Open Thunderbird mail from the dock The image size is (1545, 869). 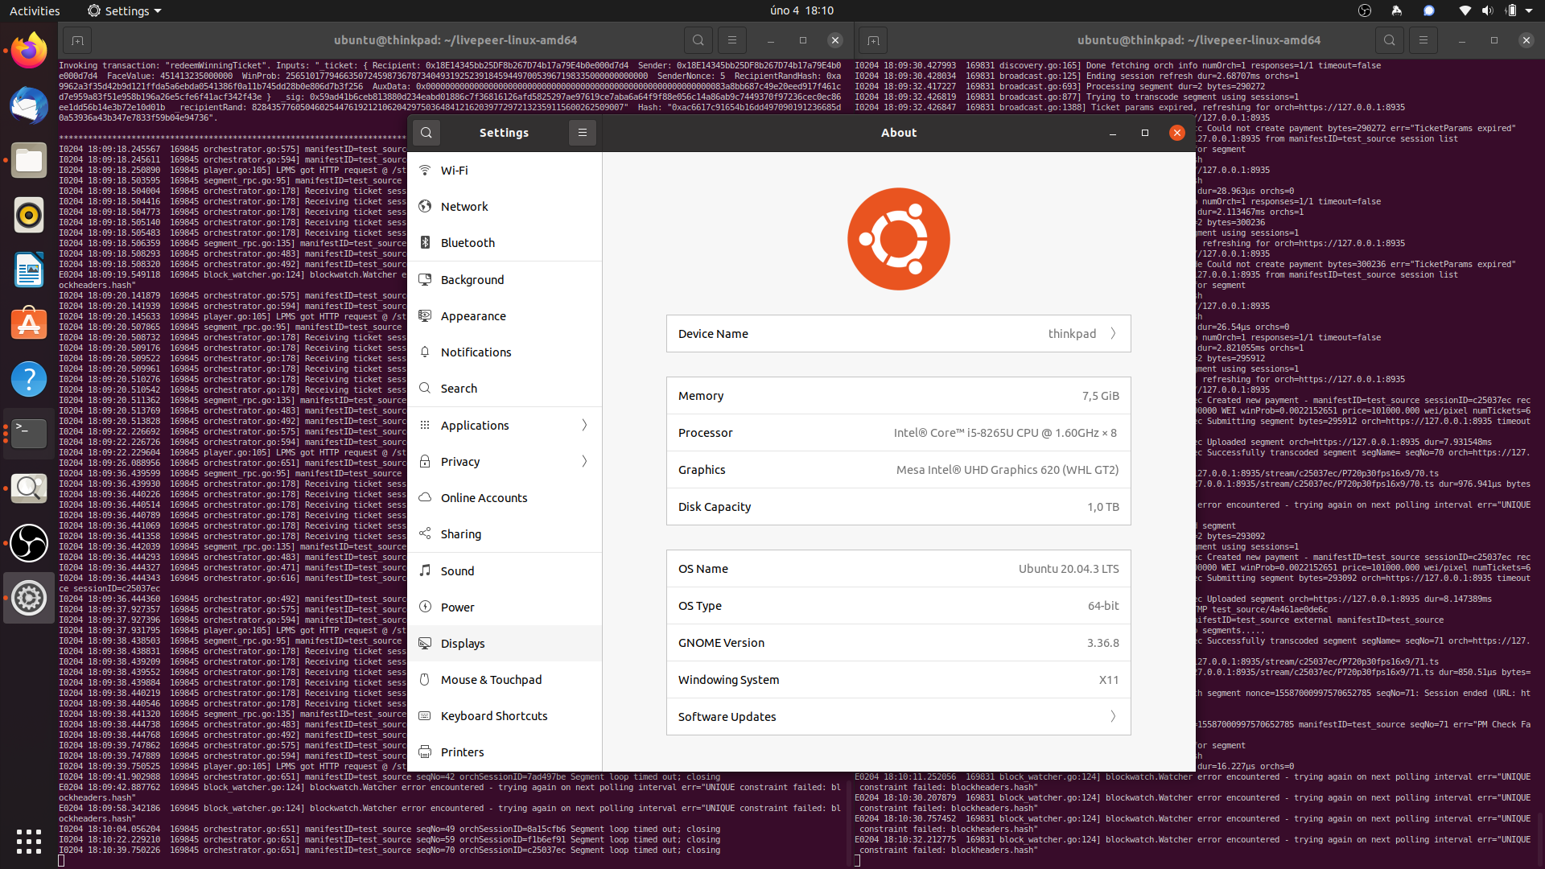(28, 105)
